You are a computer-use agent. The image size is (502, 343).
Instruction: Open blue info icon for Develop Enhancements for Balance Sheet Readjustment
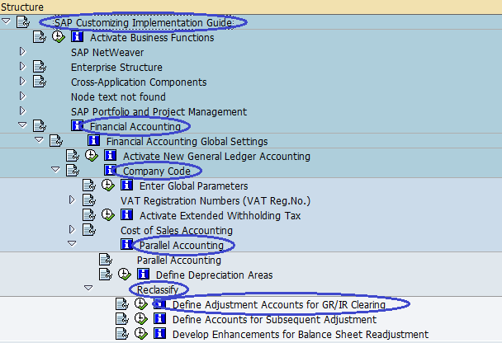159,333
